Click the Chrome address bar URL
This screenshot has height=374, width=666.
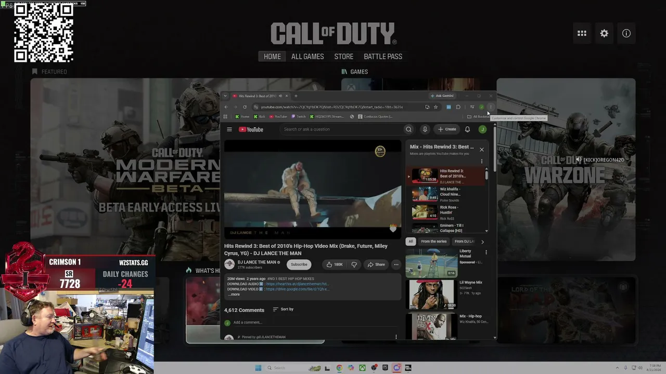(332, 107)
